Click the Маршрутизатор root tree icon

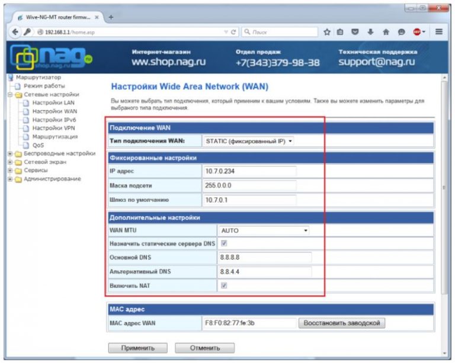coord(11,78)
